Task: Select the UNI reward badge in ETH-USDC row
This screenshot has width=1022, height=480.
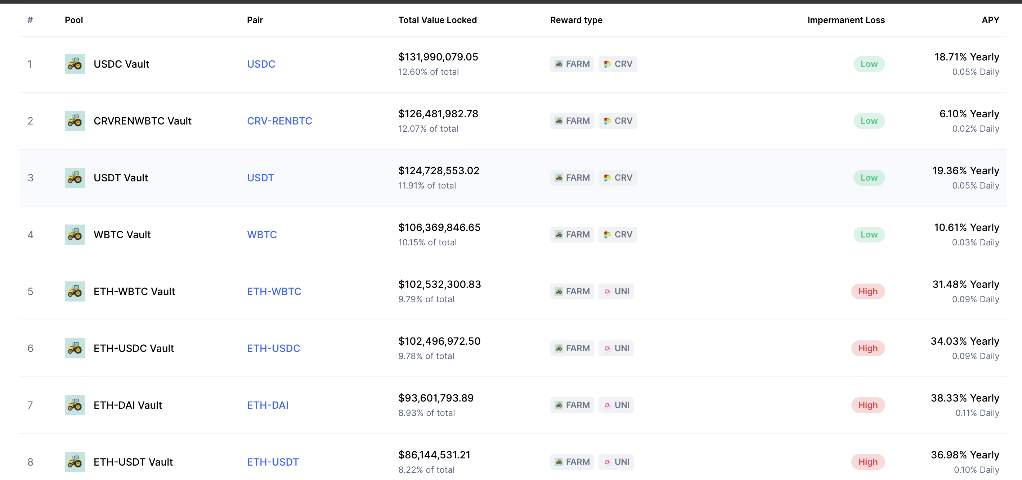Action: tap(616, 348)
